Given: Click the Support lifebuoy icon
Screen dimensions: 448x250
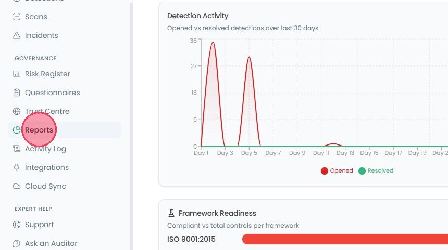Looking at the screenshot, I should coord(17,225).
